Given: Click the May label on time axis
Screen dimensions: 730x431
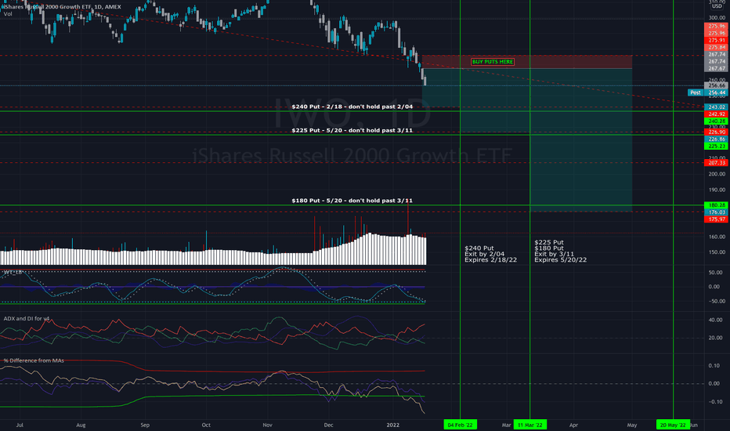Looking at the screenshot, I should tap(632, 425).
